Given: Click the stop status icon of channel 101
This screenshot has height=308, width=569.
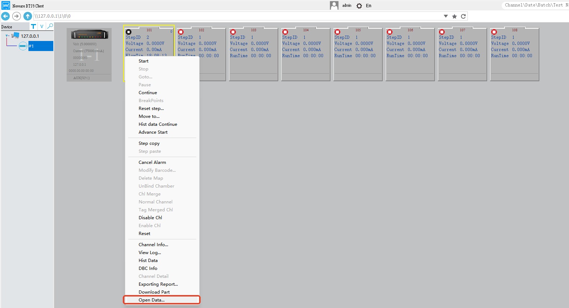Looking at the screenshot, I should click(129, 32).
